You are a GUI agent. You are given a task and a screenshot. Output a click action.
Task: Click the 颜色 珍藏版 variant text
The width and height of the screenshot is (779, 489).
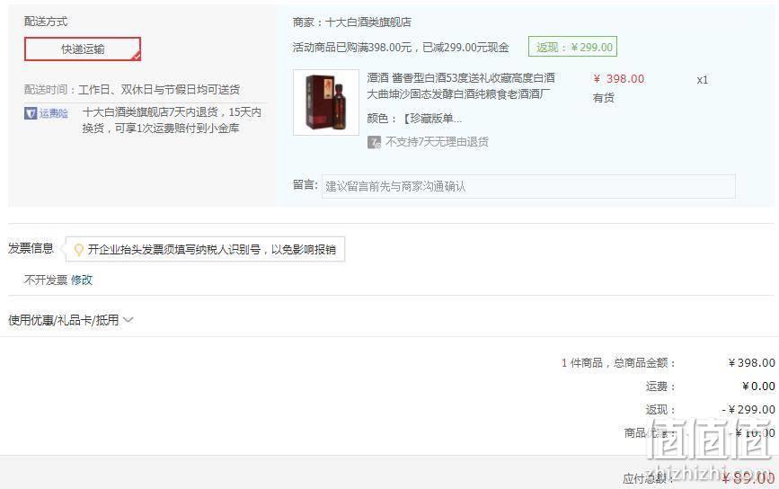414,119
